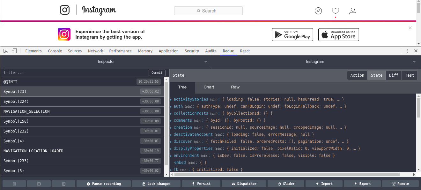Toggle Lock changes

tap(156, 184)
